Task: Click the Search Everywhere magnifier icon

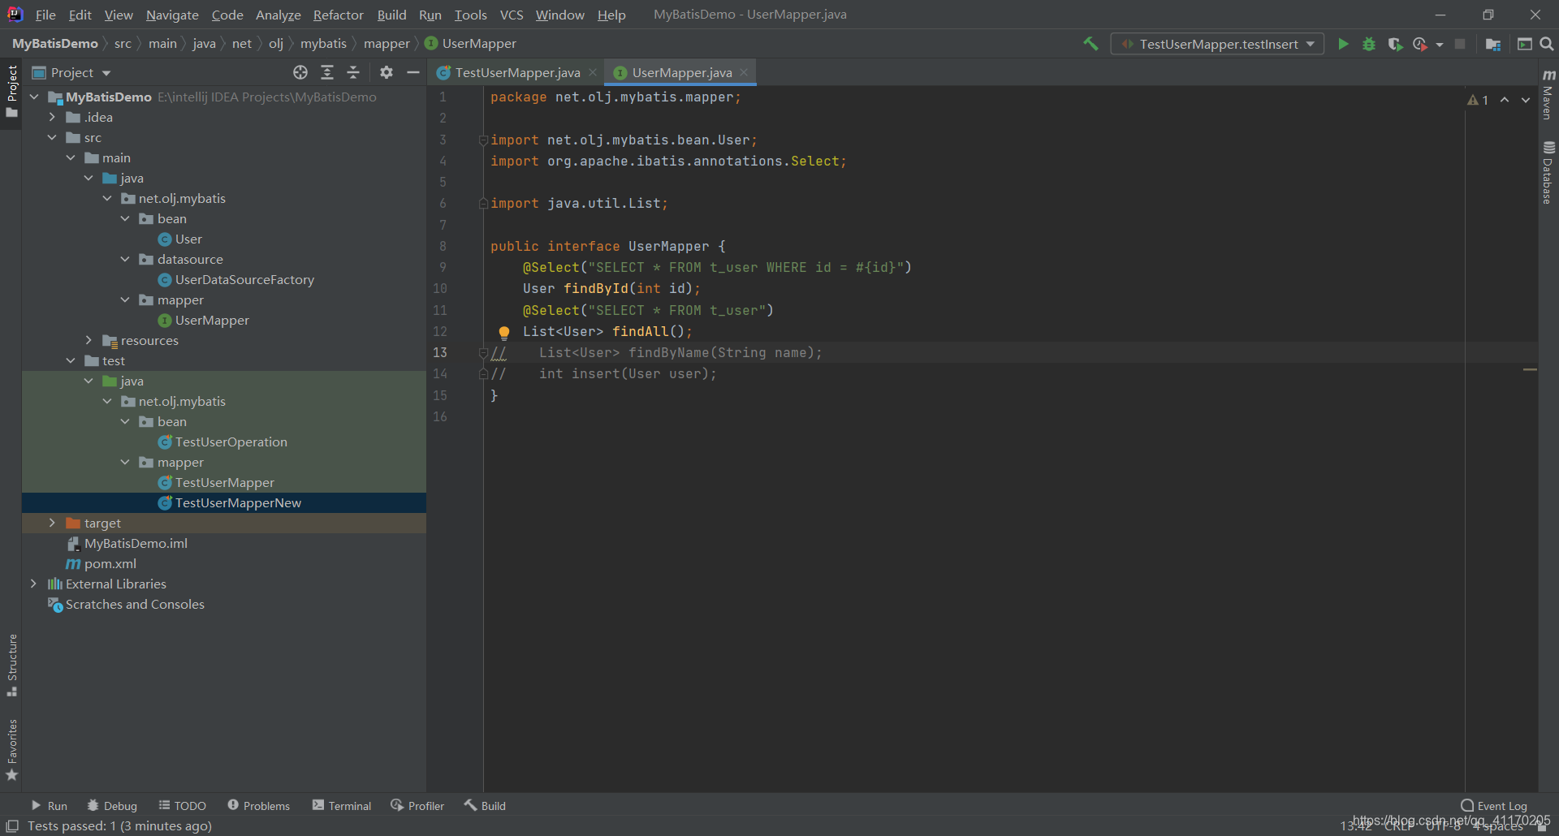Action: tap(1547, 44)
